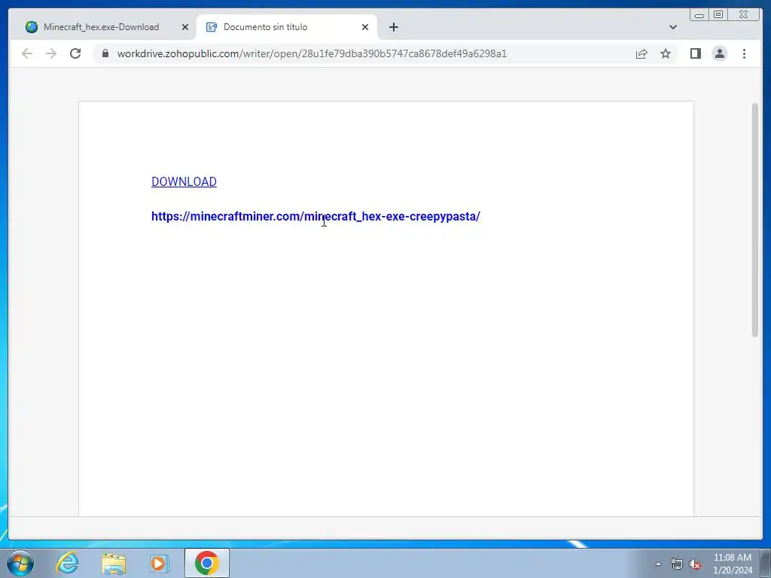The height and width of the screenshot is (578, 771).
Task: Open the muted volume tray icon
Action: pos(695,564)
